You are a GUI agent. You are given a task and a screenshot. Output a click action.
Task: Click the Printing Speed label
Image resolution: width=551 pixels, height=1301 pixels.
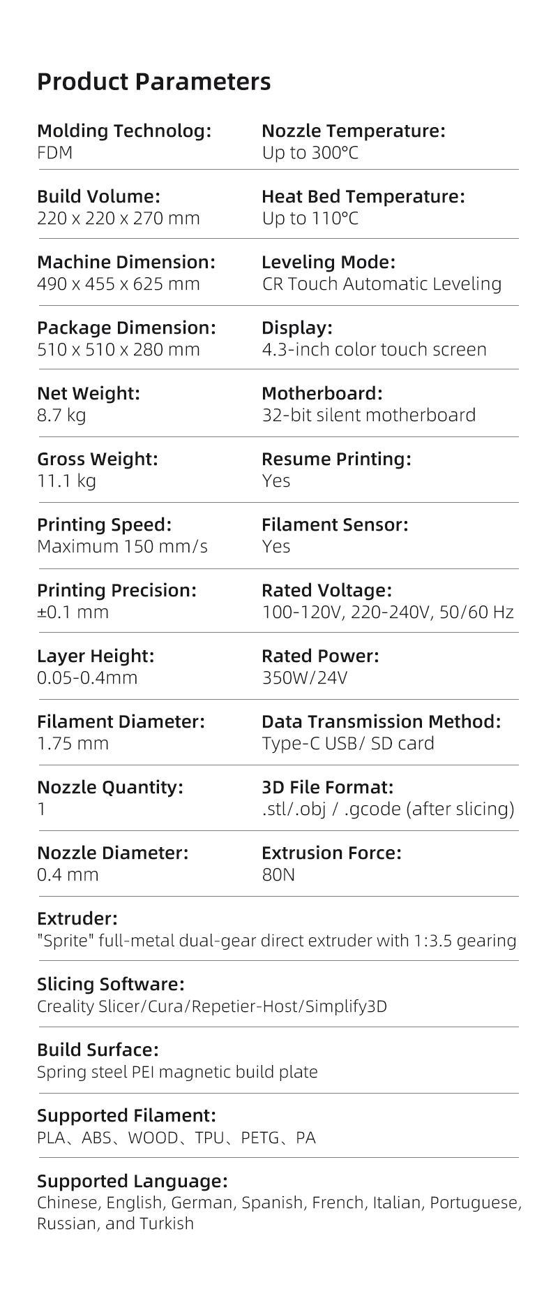(x=104, y=524)
